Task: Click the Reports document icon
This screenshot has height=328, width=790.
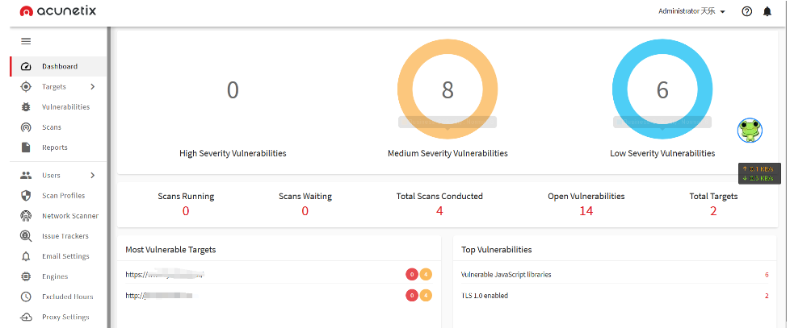Action: pos(26,147)
